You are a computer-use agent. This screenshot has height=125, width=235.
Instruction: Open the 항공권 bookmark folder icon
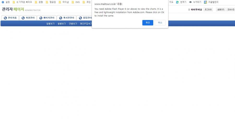[47, 2]
